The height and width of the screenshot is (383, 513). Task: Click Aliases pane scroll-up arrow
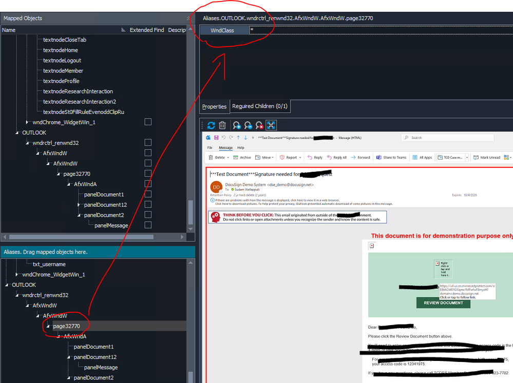click(191, 263)
